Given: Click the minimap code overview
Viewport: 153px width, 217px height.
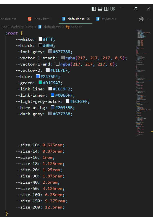Looking at the screenshot, I should (x=143, y=83).
